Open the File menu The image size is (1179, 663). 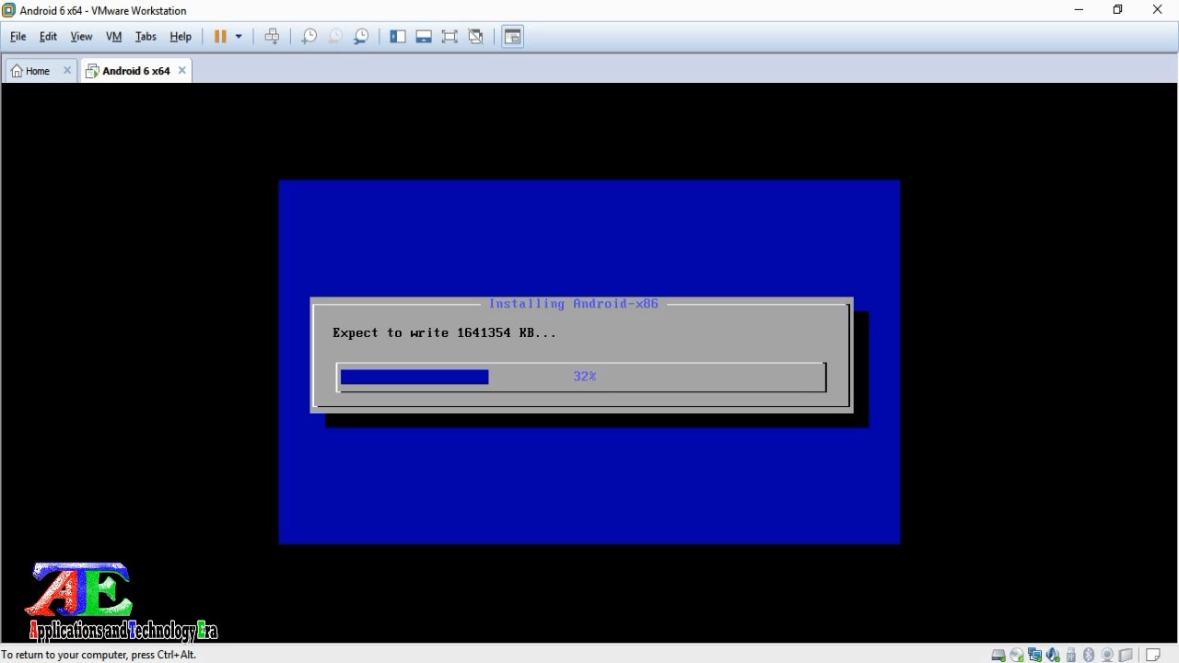18,37
